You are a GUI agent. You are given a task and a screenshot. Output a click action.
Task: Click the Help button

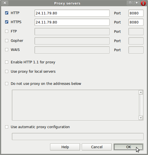click(65, 147)
